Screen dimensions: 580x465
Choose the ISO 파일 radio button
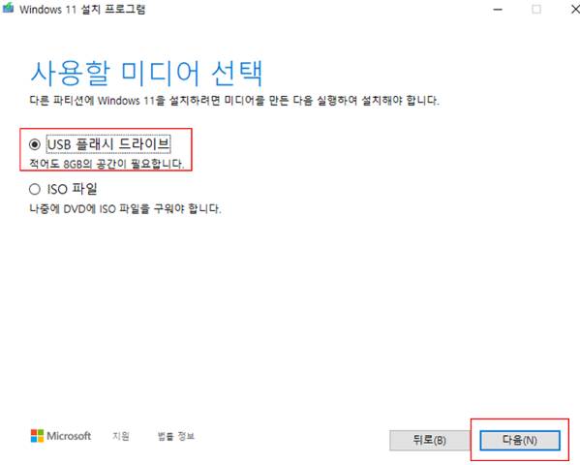[x=35, y=189]
